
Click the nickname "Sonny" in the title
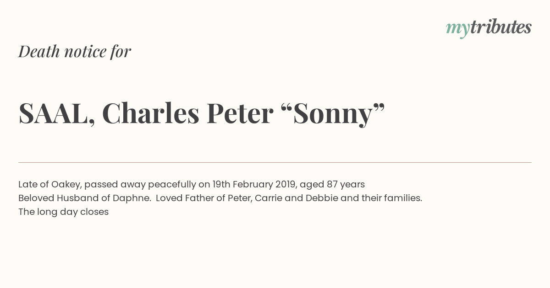click(333, 113)
